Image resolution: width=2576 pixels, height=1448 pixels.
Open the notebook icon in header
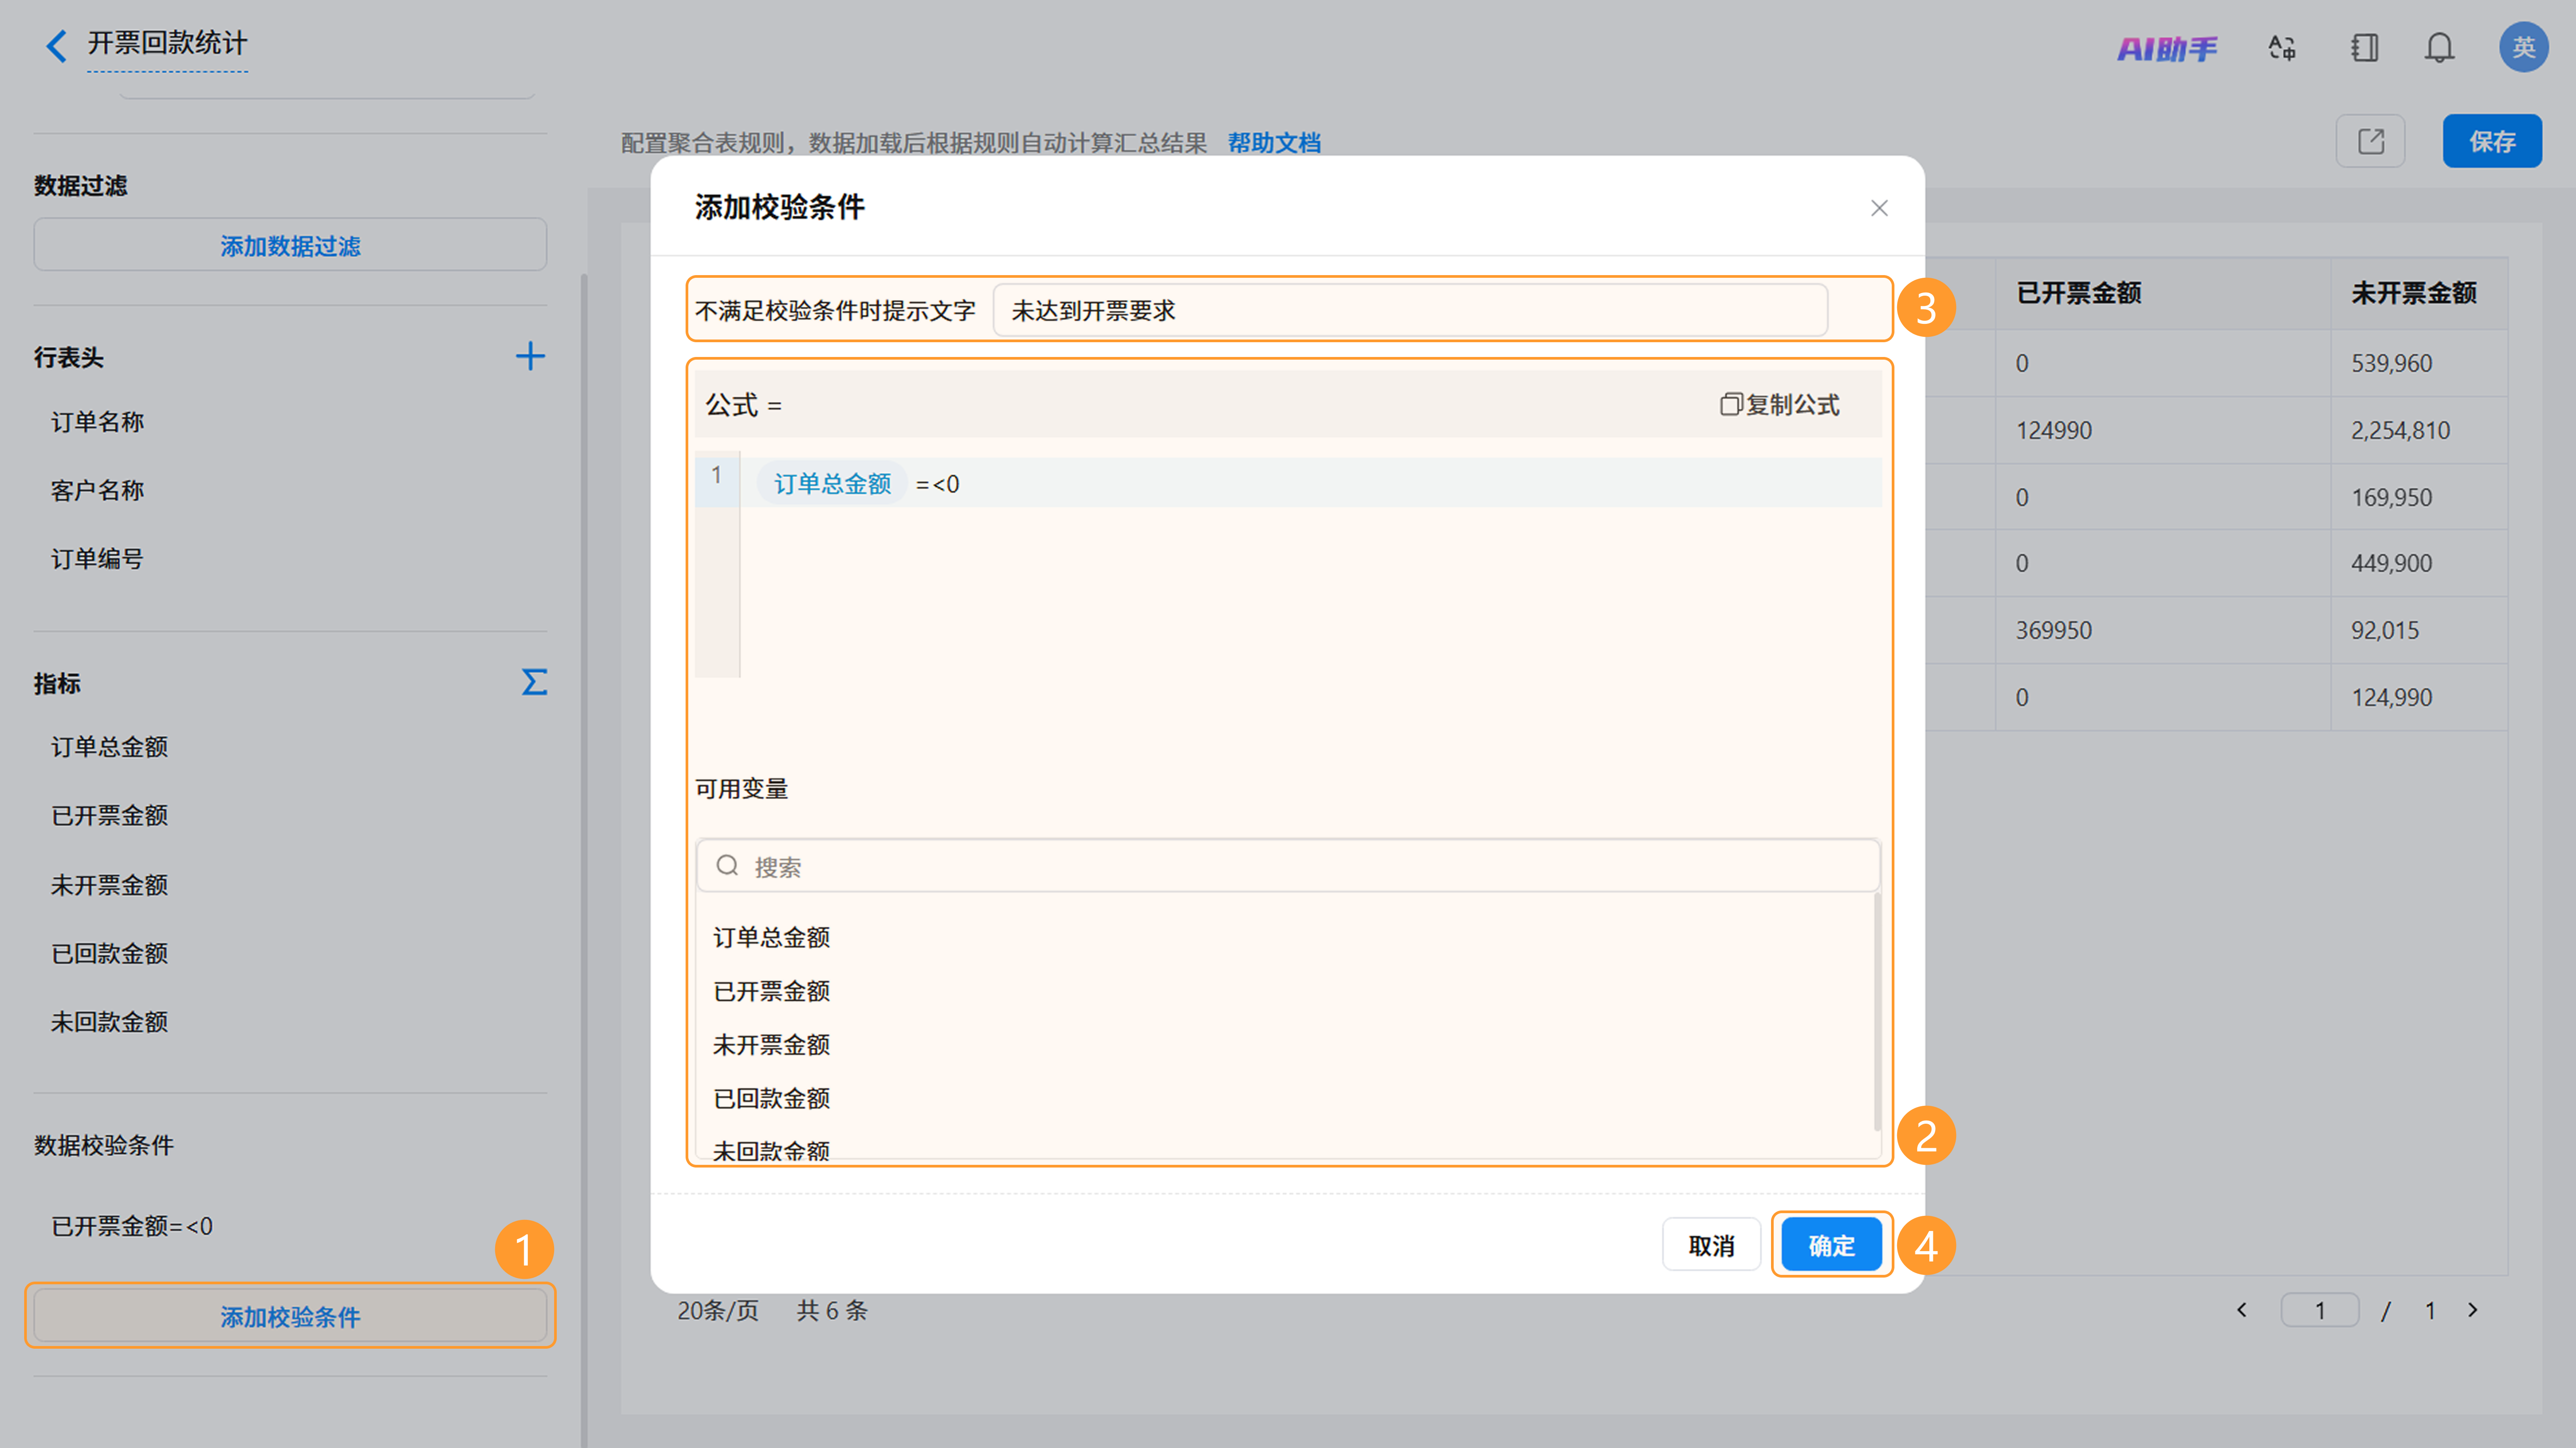click(x=2365, y=48)
